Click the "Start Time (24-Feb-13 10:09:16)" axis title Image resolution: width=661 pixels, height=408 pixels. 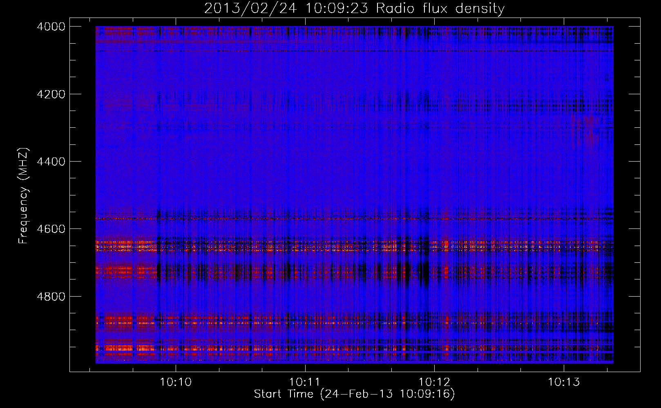(x=354, y=394)
